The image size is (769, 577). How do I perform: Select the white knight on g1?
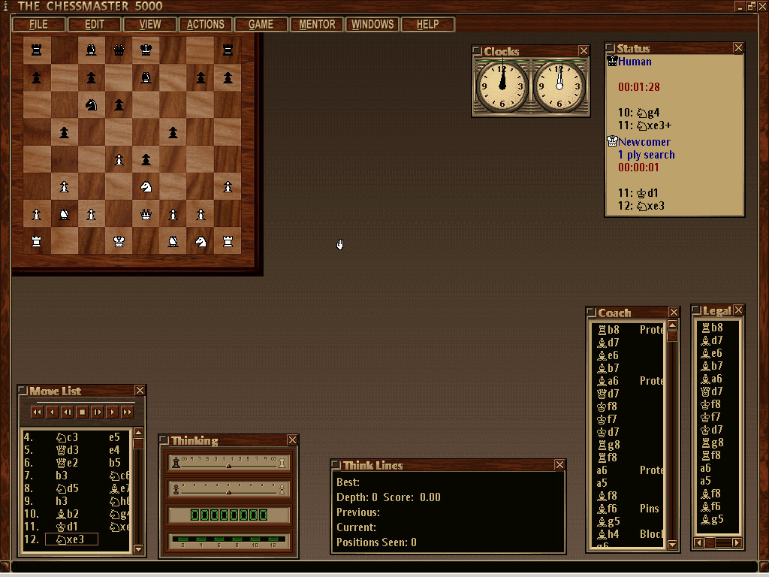(x=201, y=241)
